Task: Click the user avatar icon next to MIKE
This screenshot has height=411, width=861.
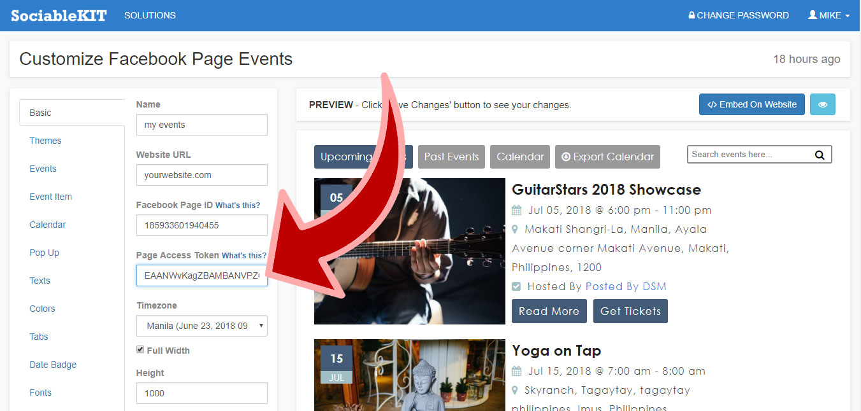Action: [x=813, y=15]
